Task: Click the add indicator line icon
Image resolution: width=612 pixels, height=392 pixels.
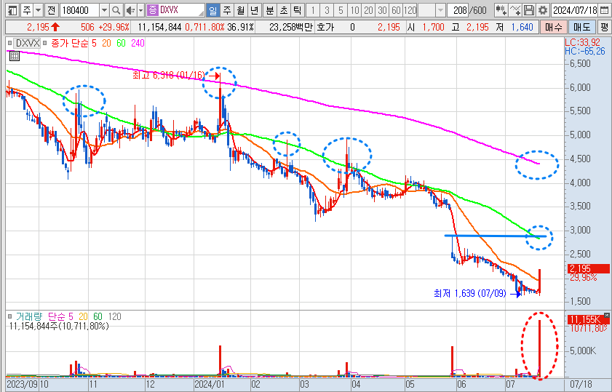Action: coord(515,10)
